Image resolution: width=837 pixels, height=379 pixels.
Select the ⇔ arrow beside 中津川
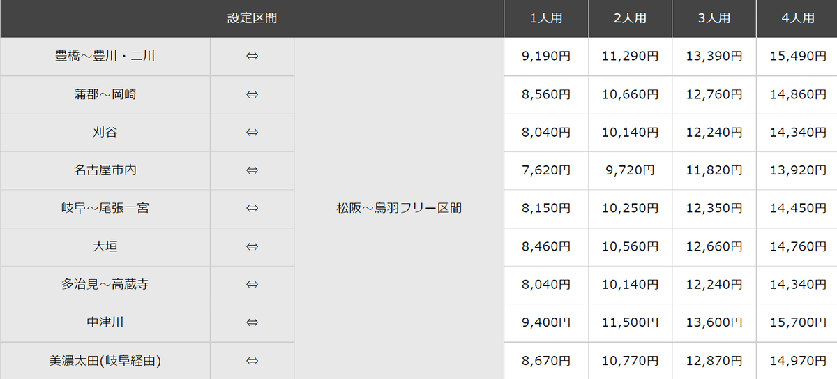[x=252, y=322]
